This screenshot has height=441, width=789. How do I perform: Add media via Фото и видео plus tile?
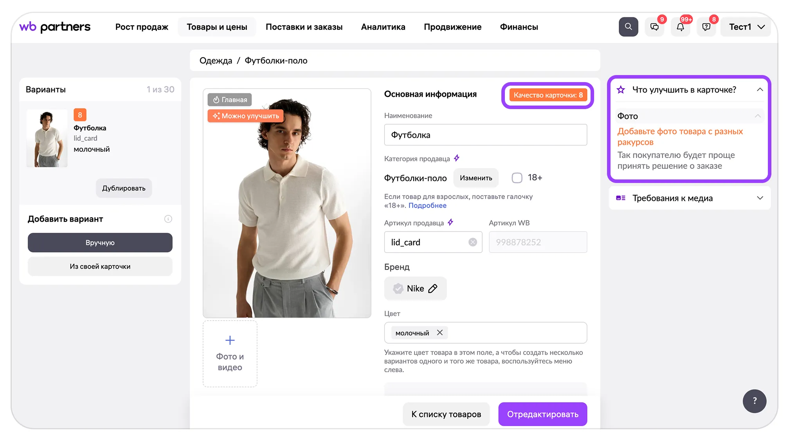click(x=230, y=354)
